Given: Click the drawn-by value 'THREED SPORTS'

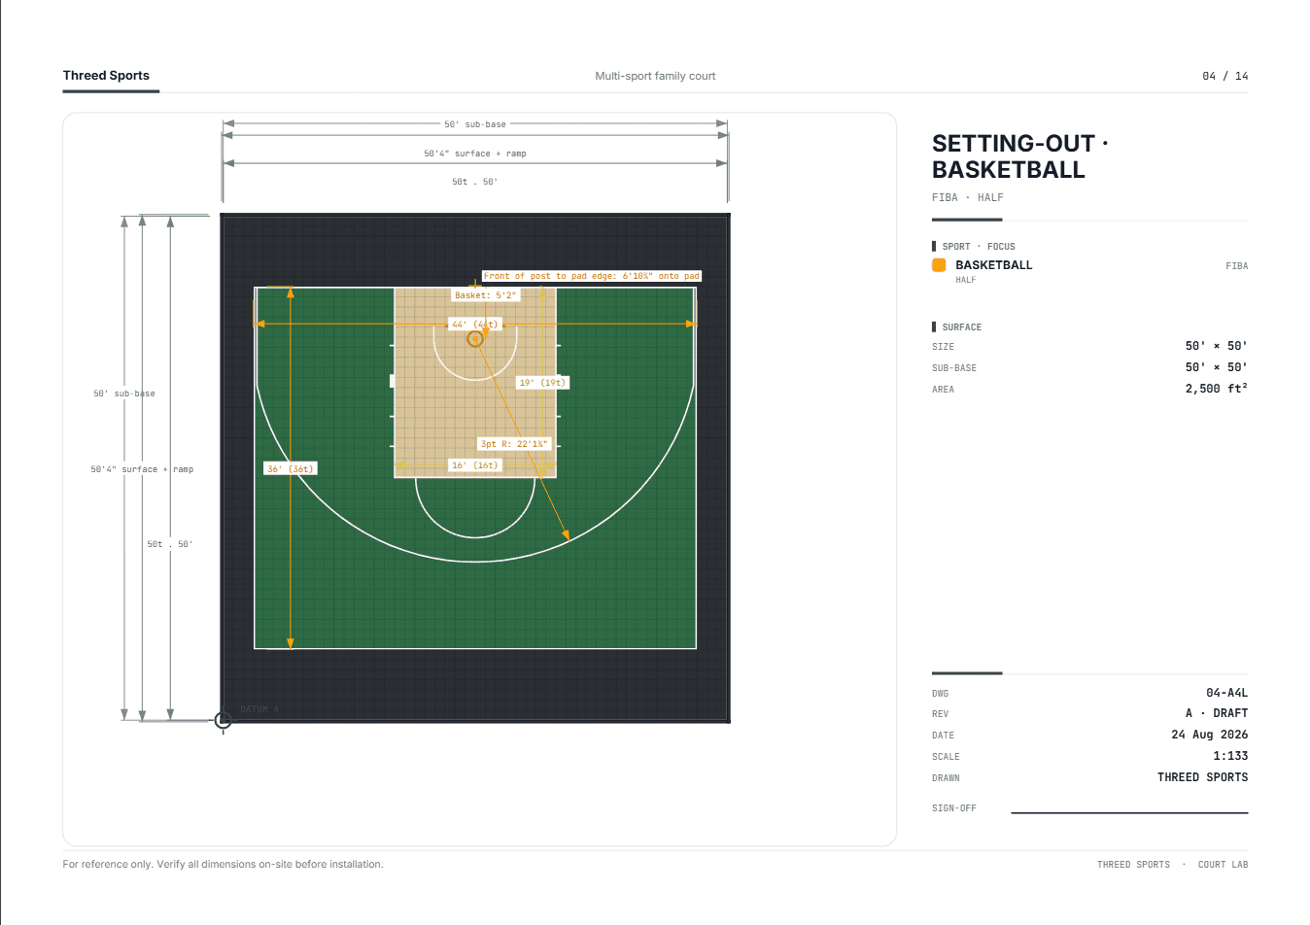Looking at the screenshot, I should 1202,777.
